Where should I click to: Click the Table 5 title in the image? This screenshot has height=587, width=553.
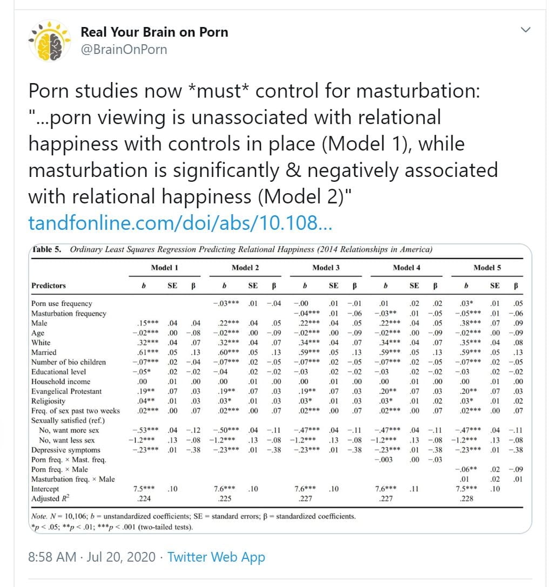[x=232, y=249]
